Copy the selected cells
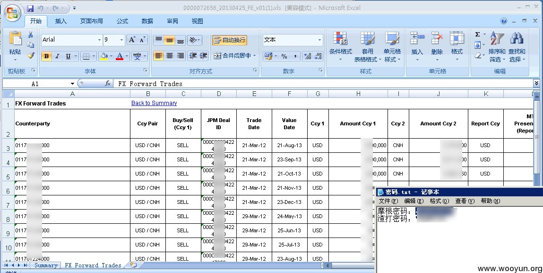The height and width of the screenshot is (273, 543). point(30,45)
